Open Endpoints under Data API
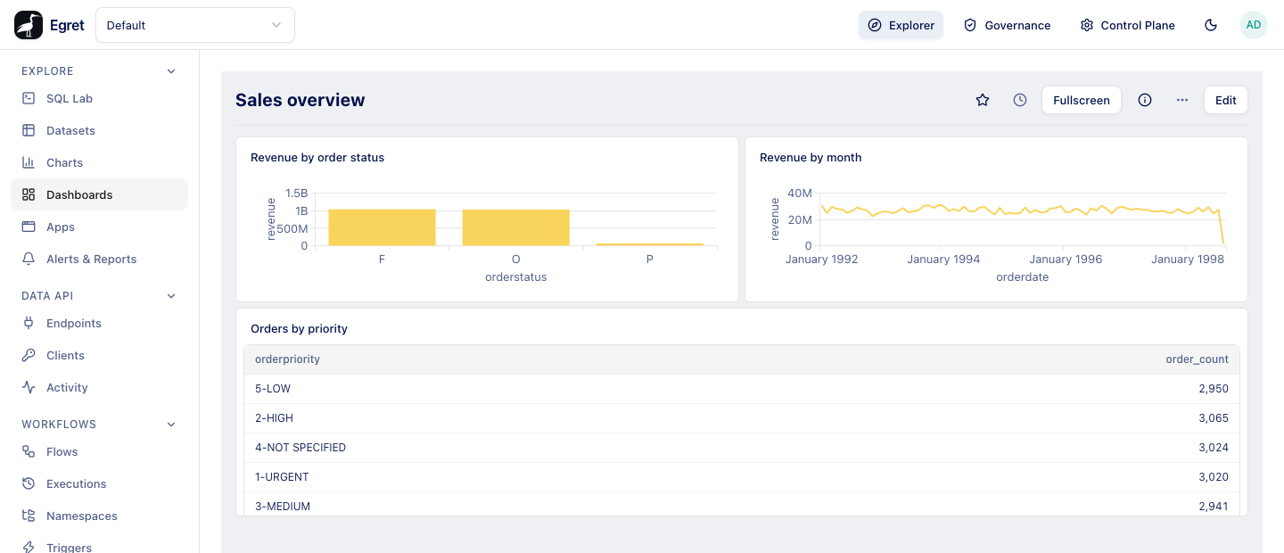The height and width of the screenshot is (553, 1284). [x=99, y=323]
